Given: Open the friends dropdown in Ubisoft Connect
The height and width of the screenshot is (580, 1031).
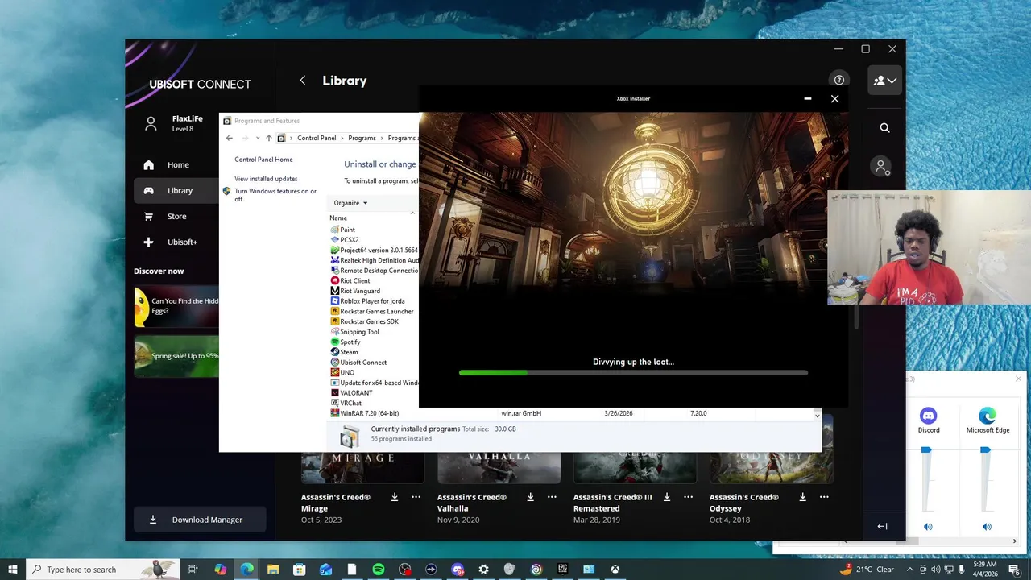Looking at the screenshot, I should pyautogui.click(x=884, y=81).
